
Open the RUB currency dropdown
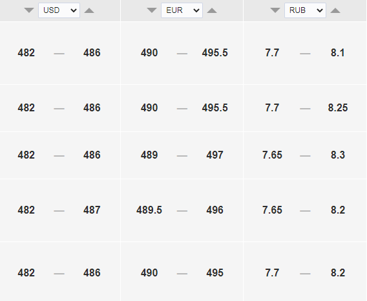pyautogui.click(x=305, y=10)
